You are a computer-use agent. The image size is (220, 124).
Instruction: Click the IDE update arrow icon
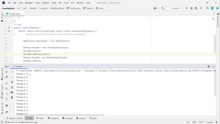(212, 8)
